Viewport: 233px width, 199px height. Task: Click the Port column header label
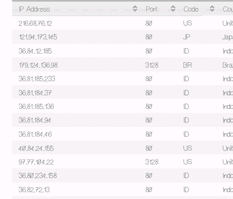[151, 9]
